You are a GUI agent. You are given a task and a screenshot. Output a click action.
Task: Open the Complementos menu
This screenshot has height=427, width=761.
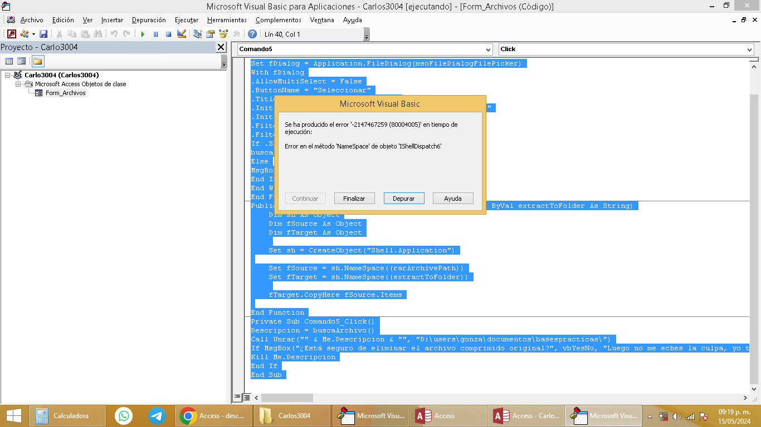point(279,20)
